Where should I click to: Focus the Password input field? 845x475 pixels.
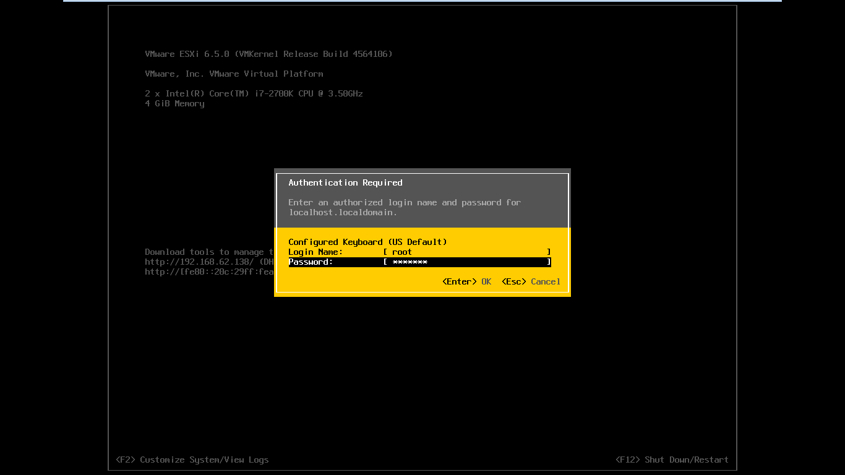(467, 262)
